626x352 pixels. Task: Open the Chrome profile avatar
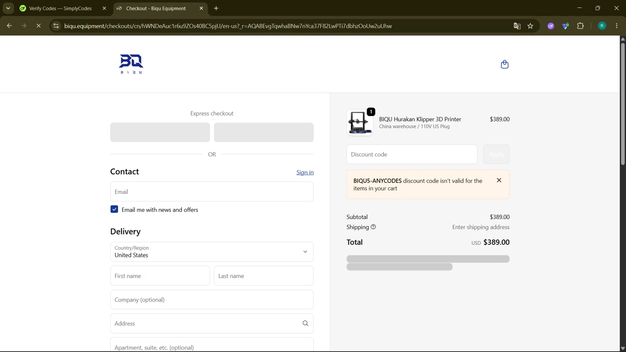pyautogui.click(x=602, y=26)
